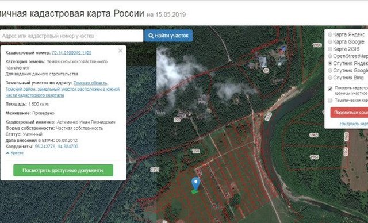368x223 pixels.
Task: Click parcel label 297 on map
Action: pos(178,120)
